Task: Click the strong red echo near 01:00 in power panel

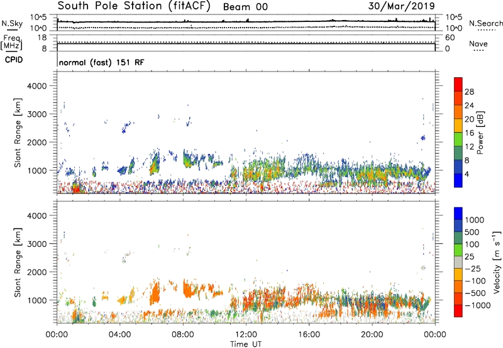Action: (76, 188)
